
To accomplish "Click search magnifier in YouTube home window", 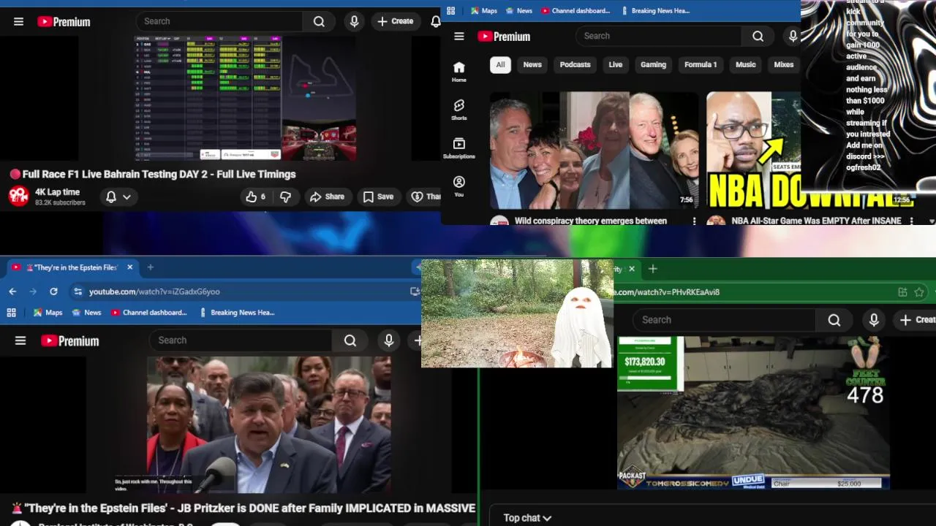I will 758,37.
